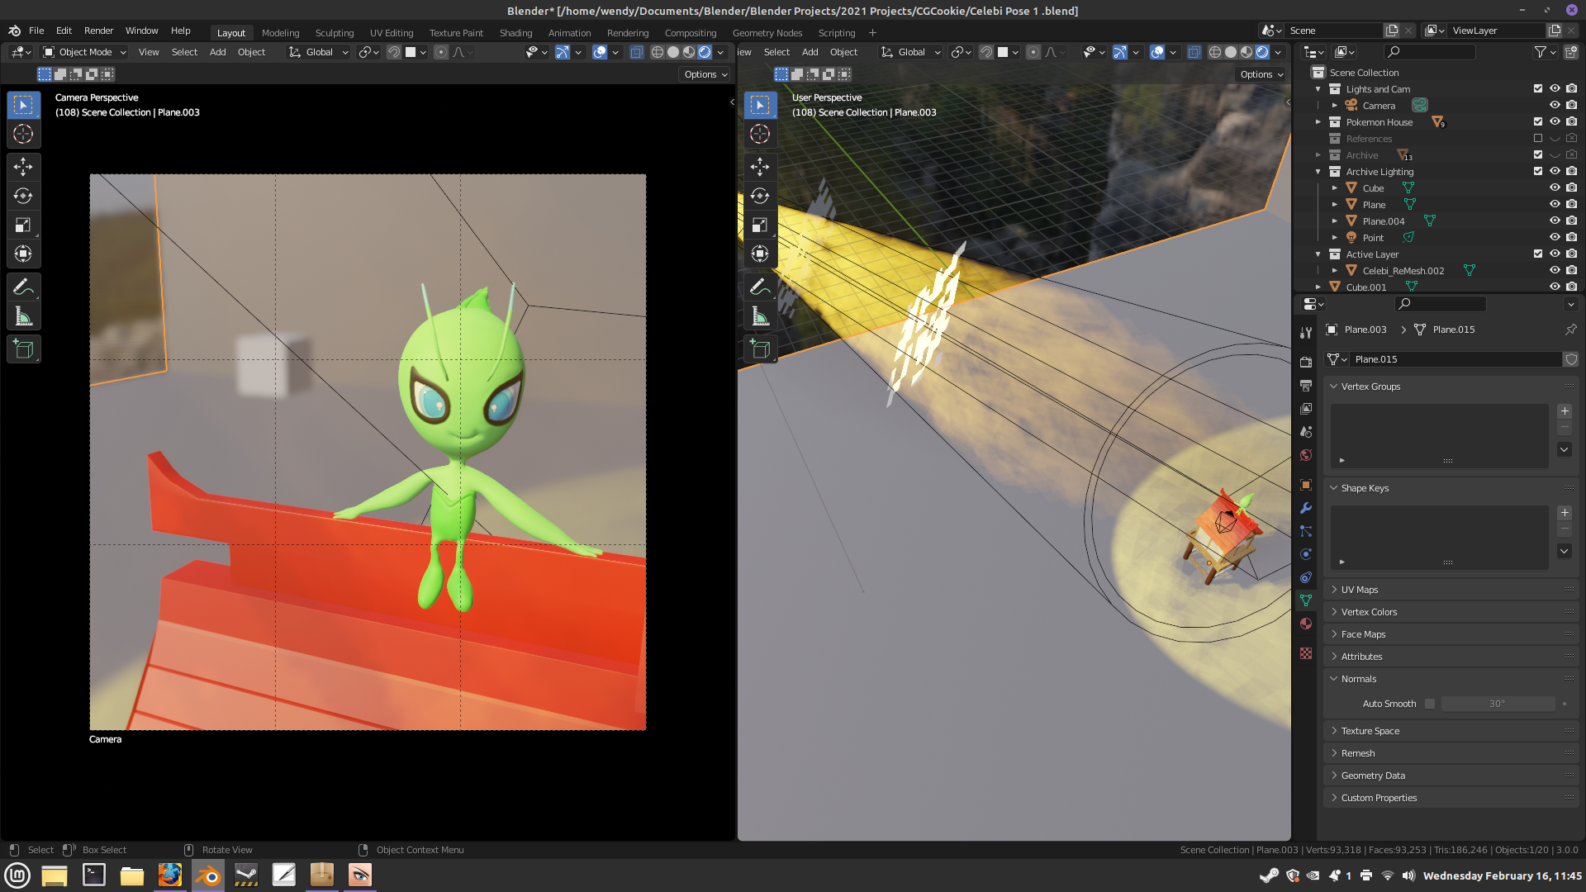Select the Cursor tool in right viewport
The width and height of the screenshot is (1586, 892).
[760, 134]
